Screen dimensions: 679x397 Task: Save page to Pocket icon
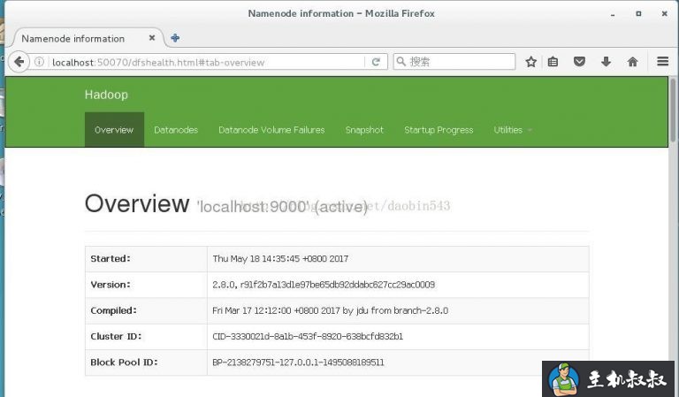tap(579, 62)
